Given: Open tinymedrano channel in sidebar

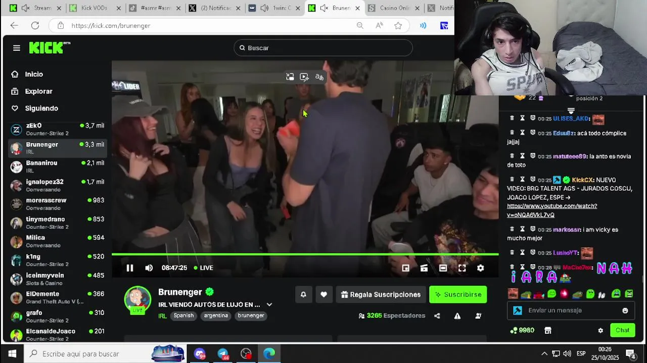Looking at the screenshot, I should tap(58, 222).
